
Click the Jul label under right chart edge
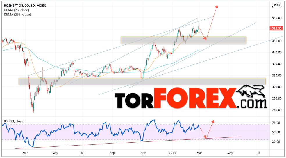pos(258,153)
